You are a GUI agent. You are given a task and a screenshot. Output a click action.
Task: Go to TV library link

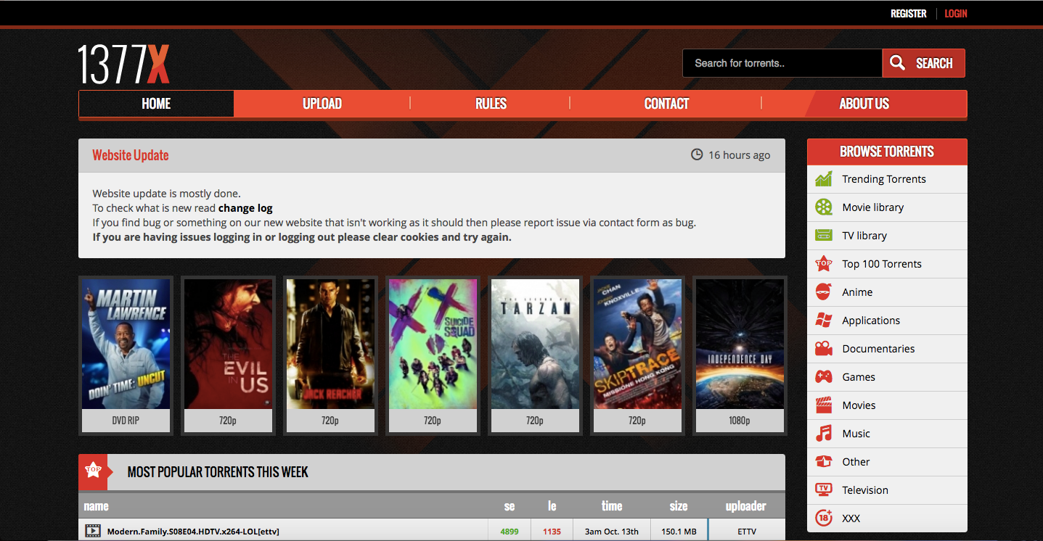point(864,236)
